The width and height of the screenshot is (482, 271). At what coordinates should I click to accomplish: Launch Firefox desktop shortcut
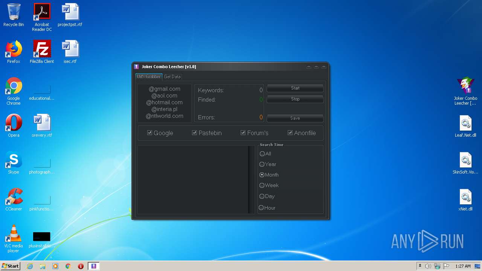click(x=14, y=52)
